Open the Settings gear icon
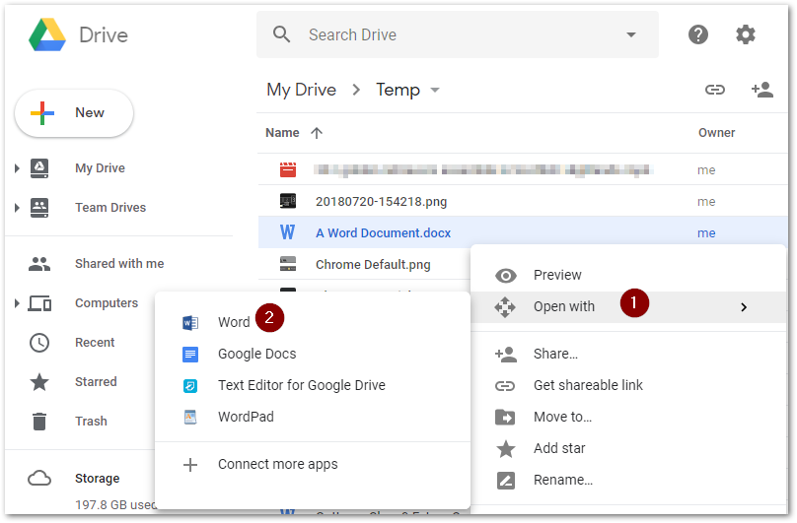The width and height of the screenshot is (797, 523). [x=746, y=34]
